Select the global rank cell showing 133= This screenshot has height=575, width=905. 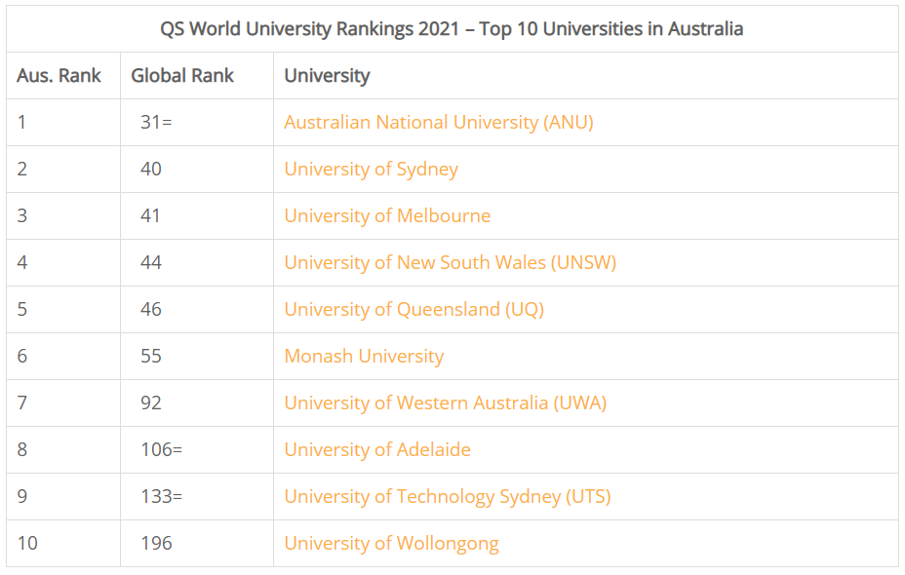click(x=161, y=497)
